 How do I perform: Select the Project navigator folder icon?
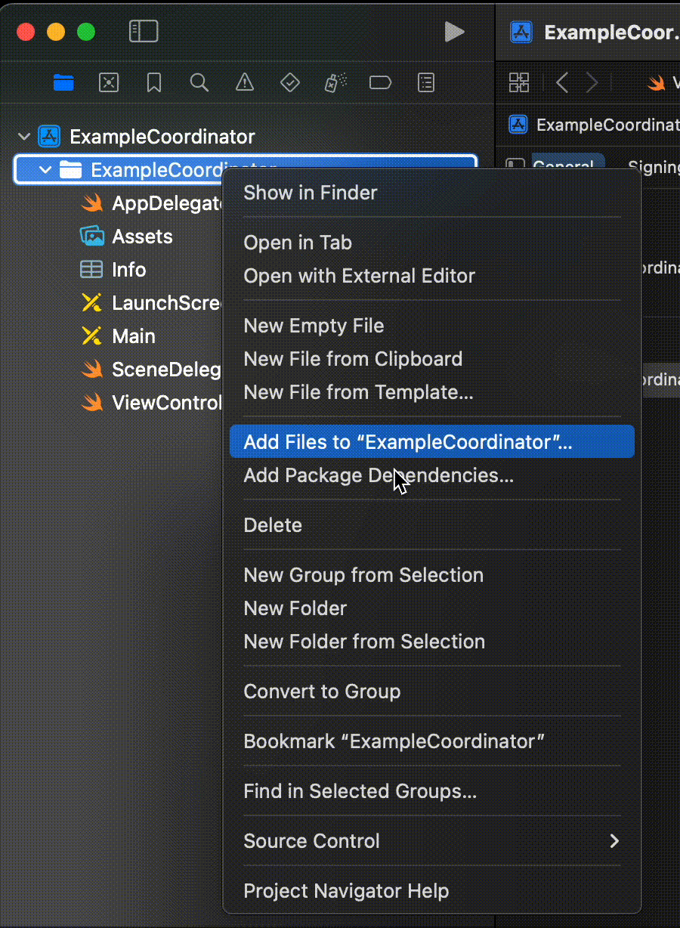[63, 82]
